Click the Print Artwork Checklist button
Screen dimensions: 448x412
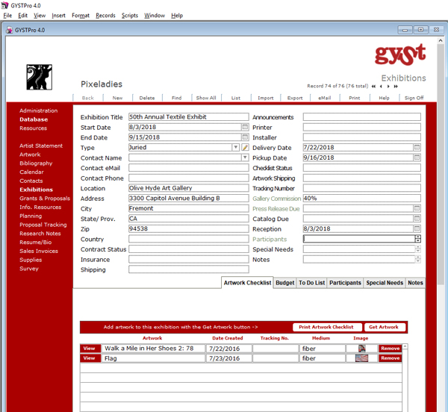click(x=326, y=327)
